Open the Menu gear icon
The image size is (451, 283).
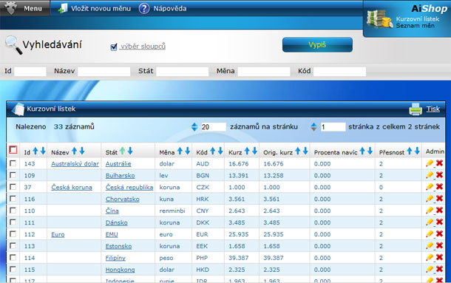(11, 8)
